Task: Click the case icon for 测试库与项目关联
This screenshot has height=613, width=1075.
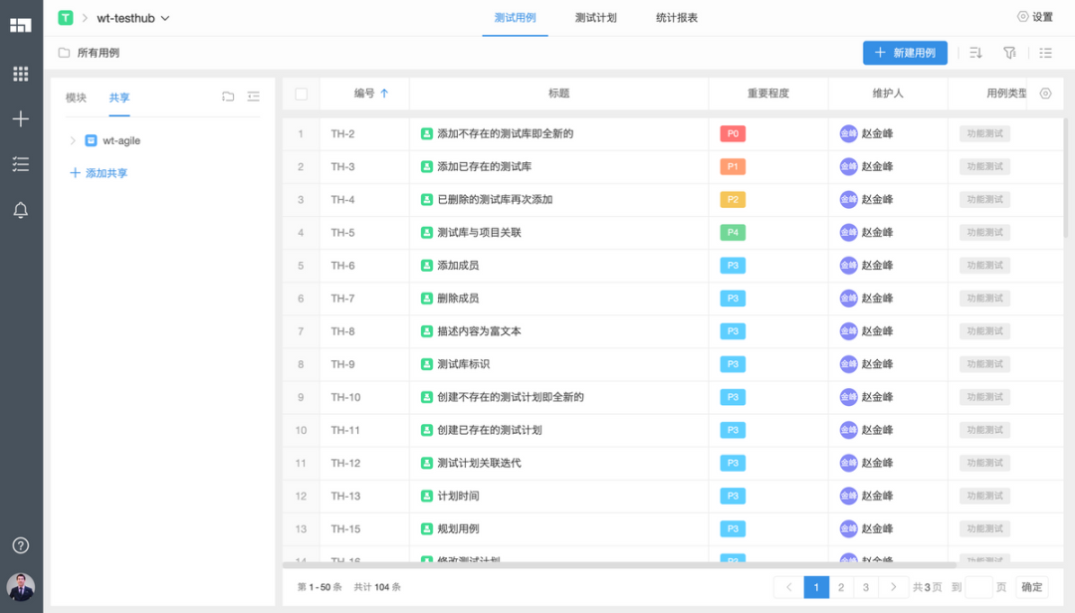Action: [x=426, y=233]
